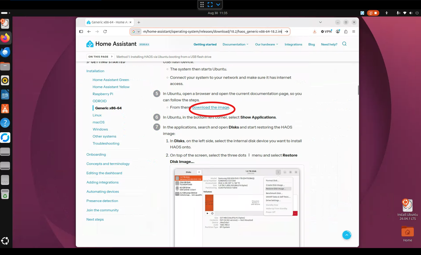The image size is (421, 255).
Task: Click the Install Ubuntu installer icon in the dock
Action: (x=5, y=23)
